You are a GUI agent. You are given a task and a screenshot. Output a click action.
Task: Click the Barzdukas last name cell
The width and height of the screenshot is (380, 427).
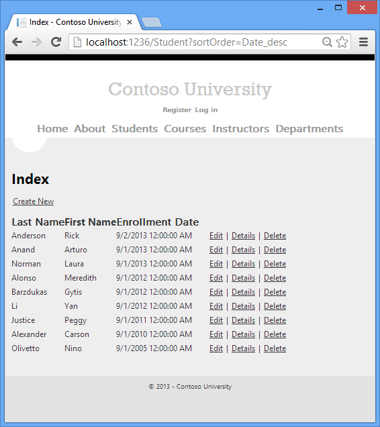[x=29, y=292]
